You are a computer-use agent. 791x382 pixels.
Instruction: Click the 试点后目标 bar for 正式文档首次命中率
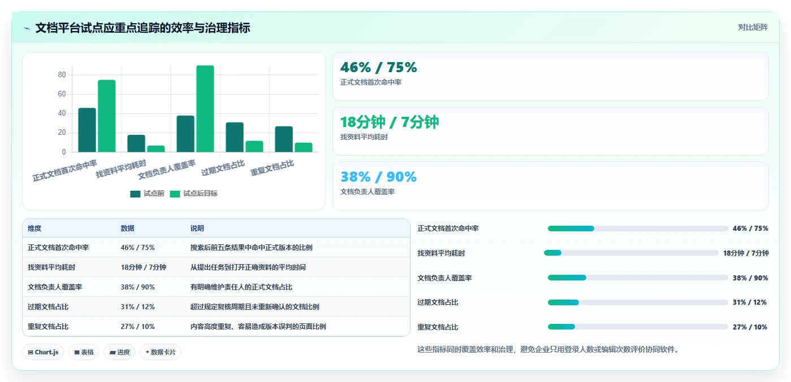(107, 116)
